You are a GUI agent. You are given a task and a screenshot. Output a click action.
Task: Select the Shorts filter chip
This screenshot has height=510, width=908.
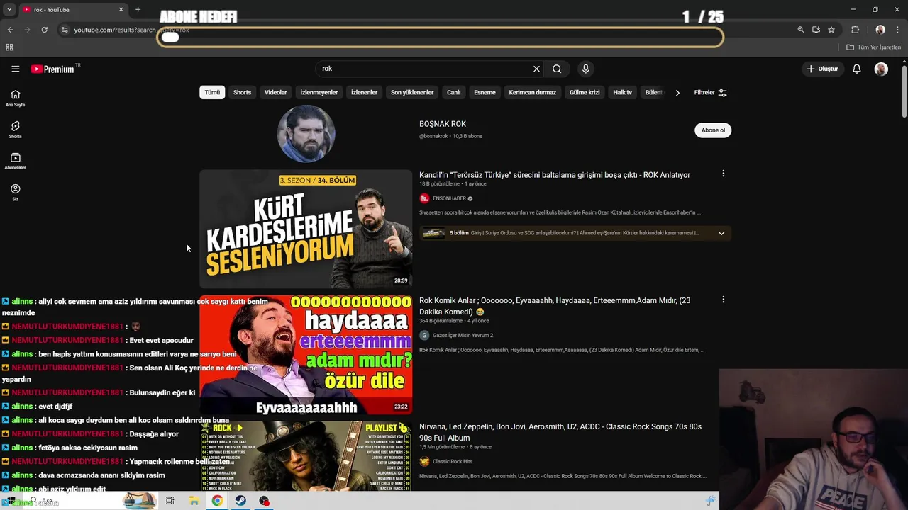[242, 92]
